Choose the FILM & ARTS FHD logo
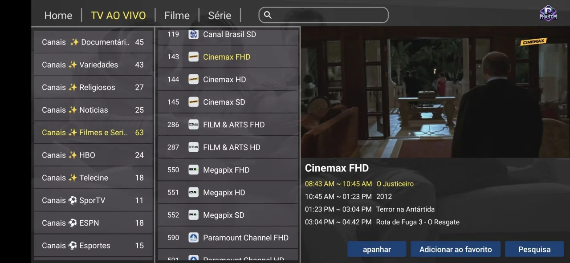 tap(193, 125)
